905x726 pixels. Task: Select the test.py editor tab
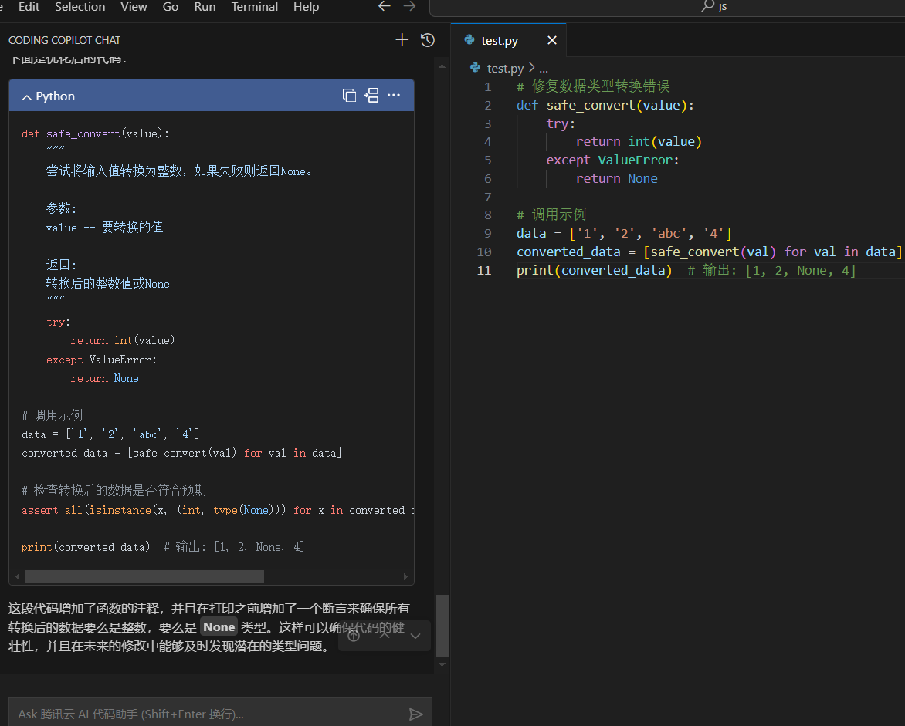pos(508,40)
